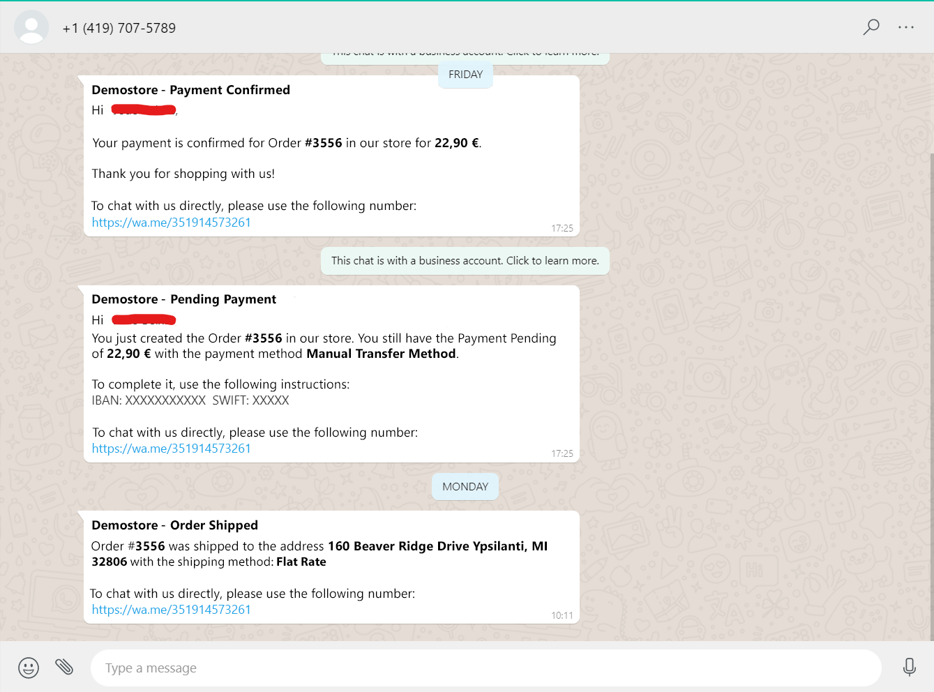Screen dimensions: 934x692
Task: Click the FRIDAY date label
Action: point(465,75)
